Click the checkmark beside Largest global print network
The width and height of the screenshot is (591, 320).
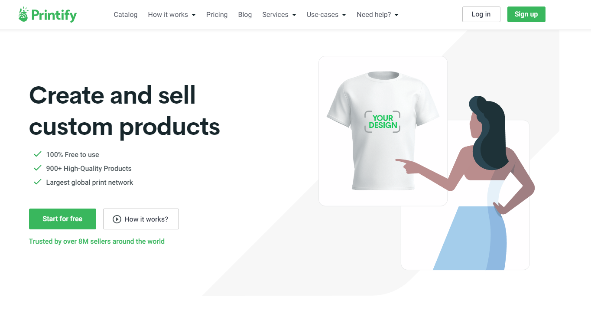[38, 182]
